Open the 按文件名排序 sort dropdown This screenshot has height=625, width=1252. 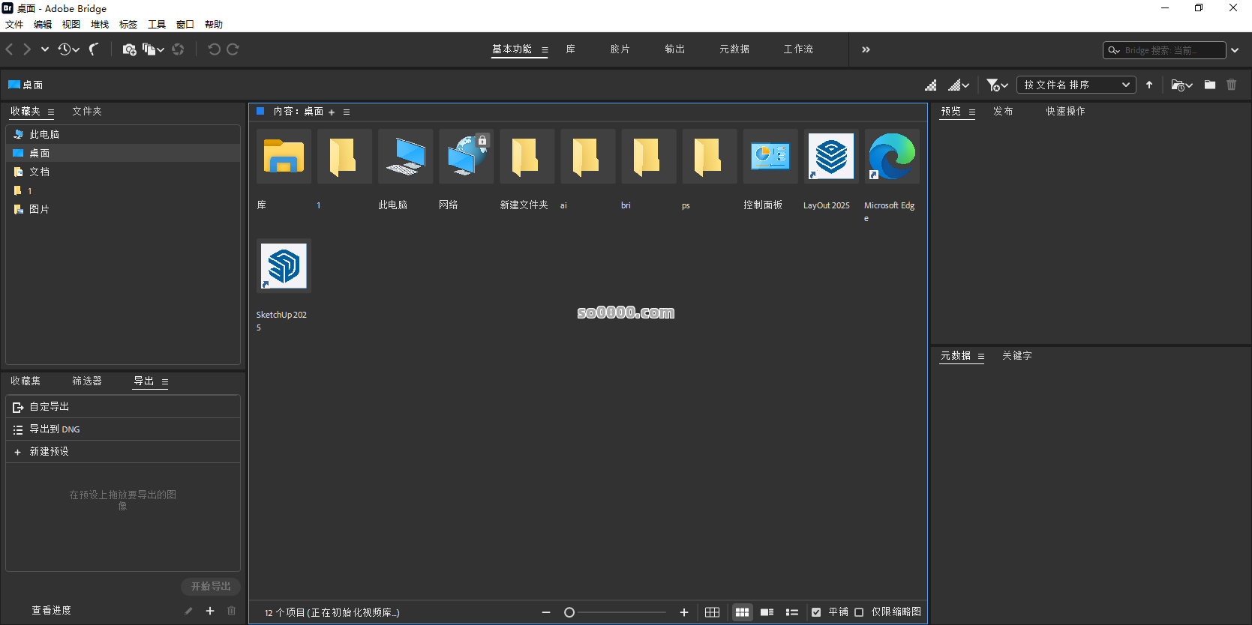[1076, 85]
